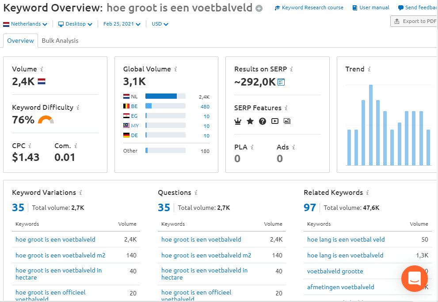The image size is (438, 302).
Task: Open 'hoe lang is een voetbal veld' related keyword
Action: coord(346,239)
